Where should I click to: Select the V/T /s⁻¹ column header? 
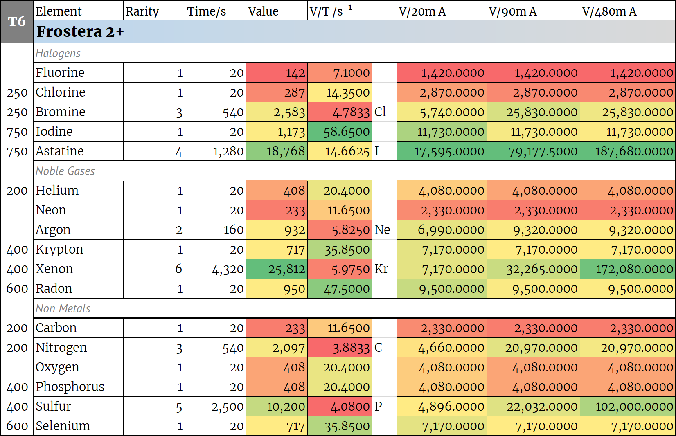(340, 11)
